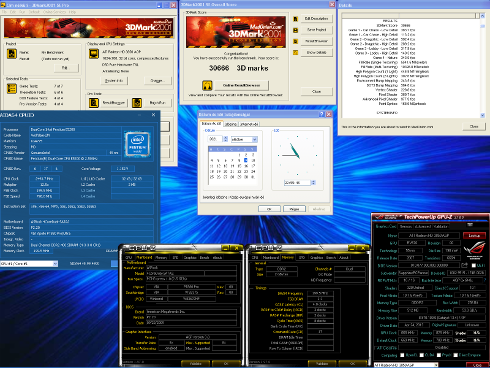Open the CPU #1 / Core #1 dropdown in AIDA64
Screen dimensions: 490x368
55,264
